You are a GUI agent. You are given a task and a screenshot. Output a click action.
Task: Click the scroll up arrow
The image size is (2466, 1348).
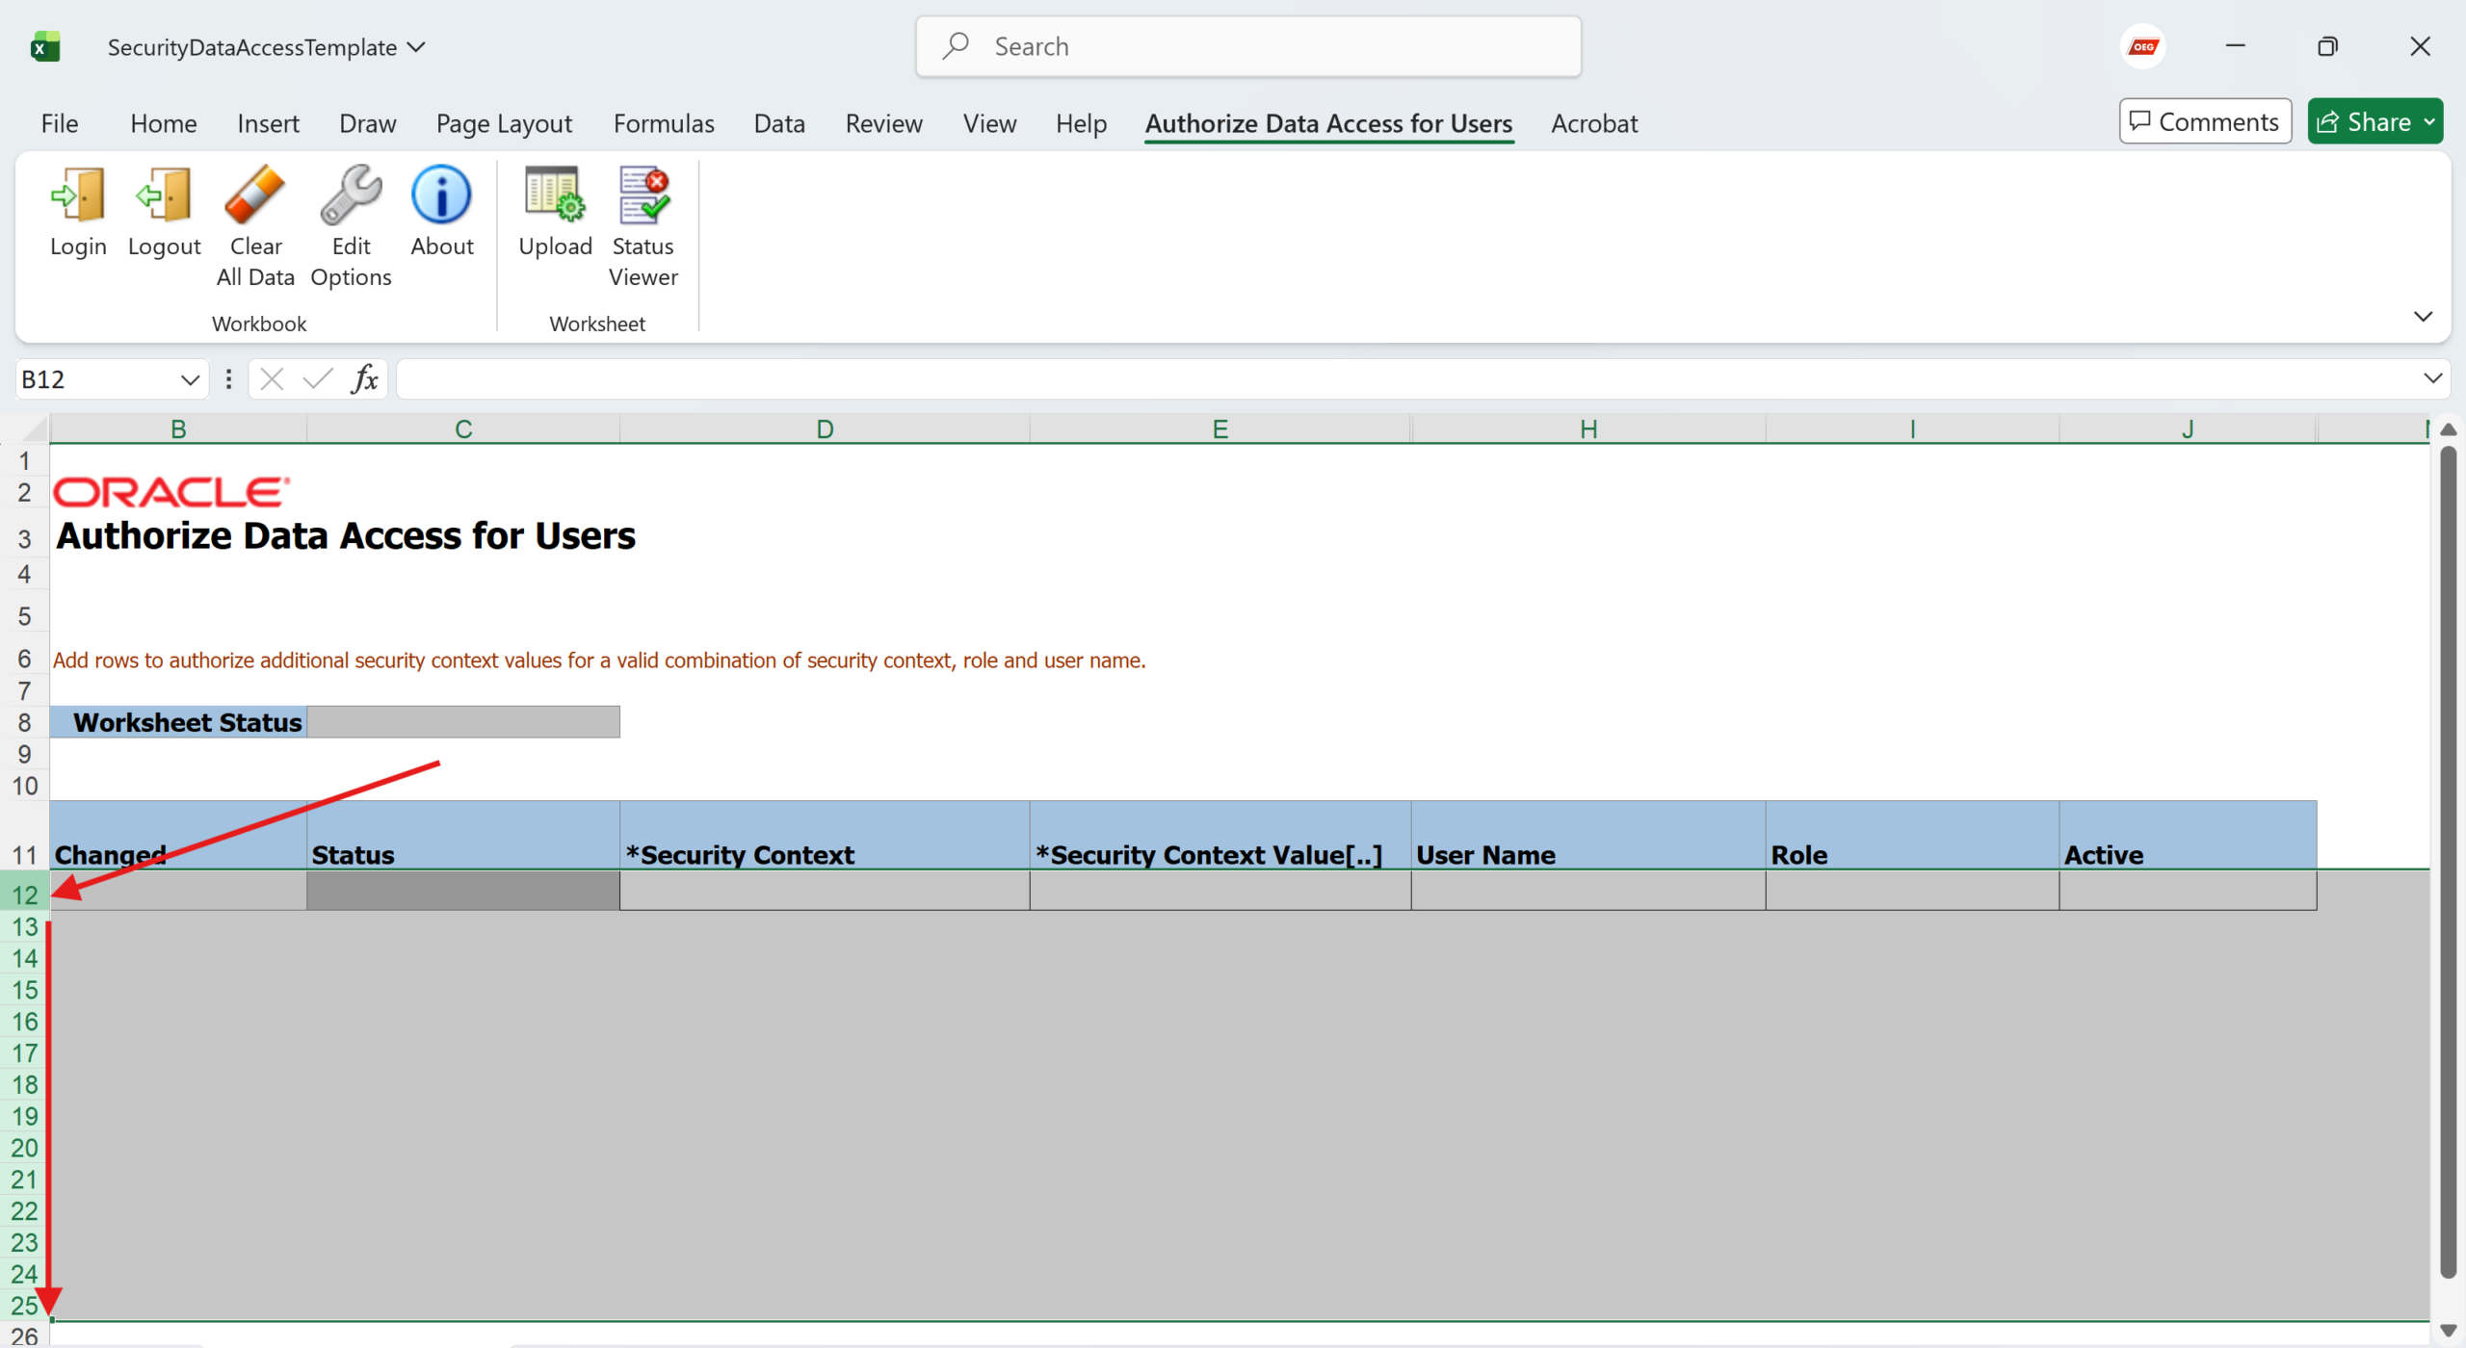coord(2448,429)
